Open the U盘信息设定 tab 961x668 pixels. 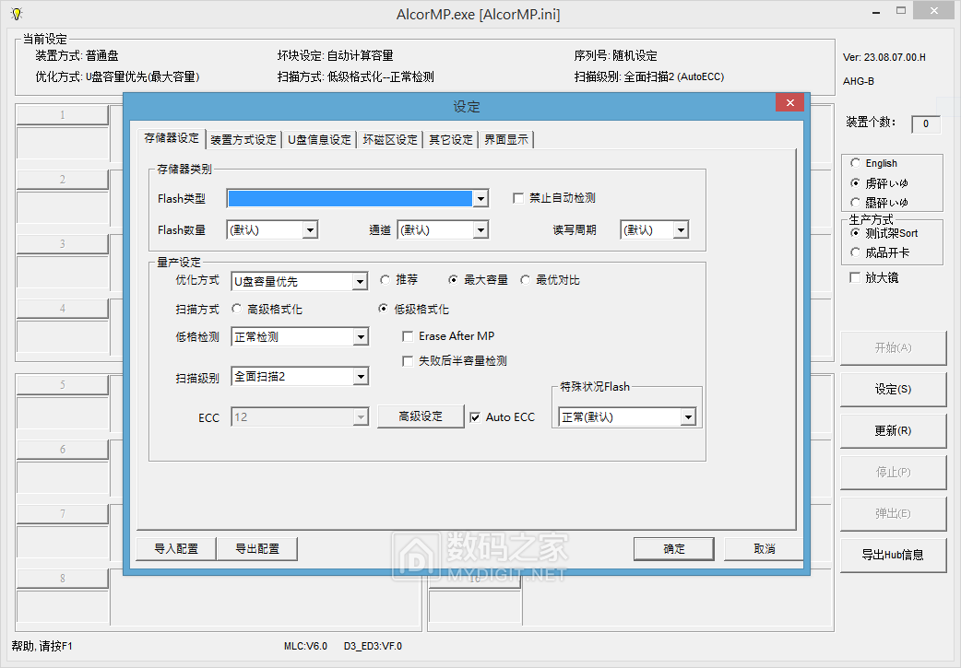point(319,140)
